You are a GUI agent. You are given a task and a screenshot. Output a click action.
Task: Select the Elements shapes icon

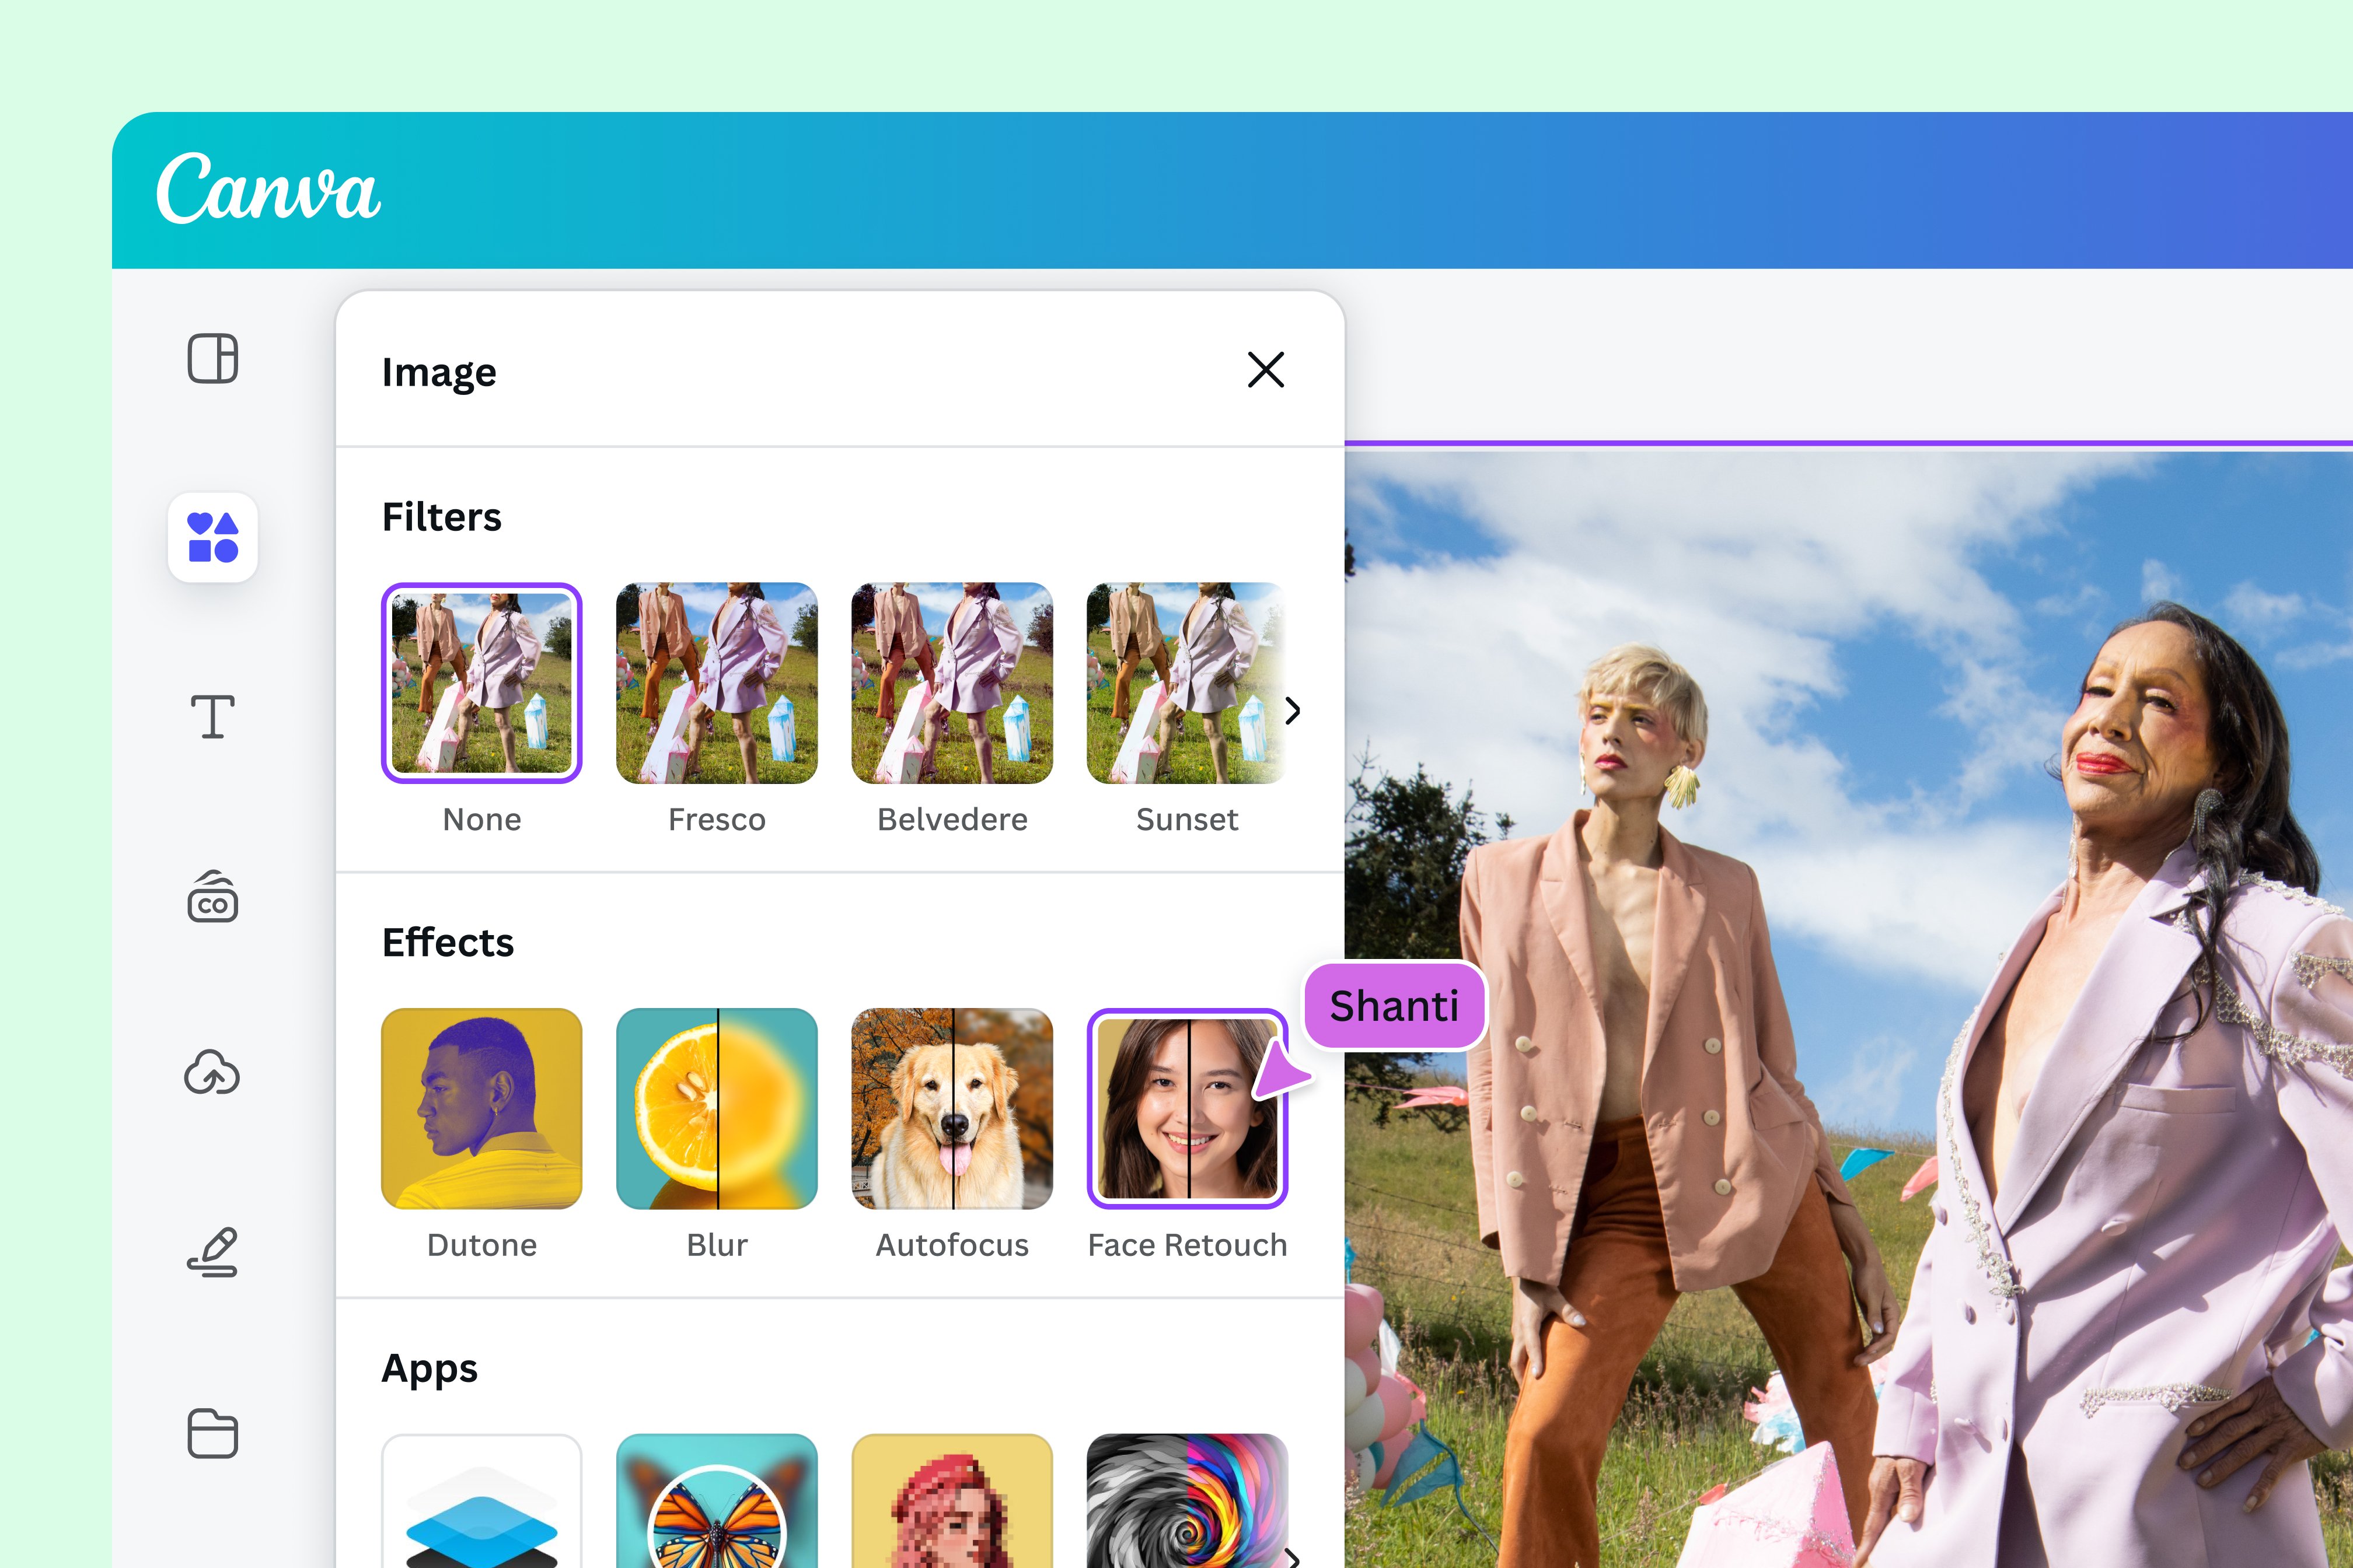[x=212, y=537]
